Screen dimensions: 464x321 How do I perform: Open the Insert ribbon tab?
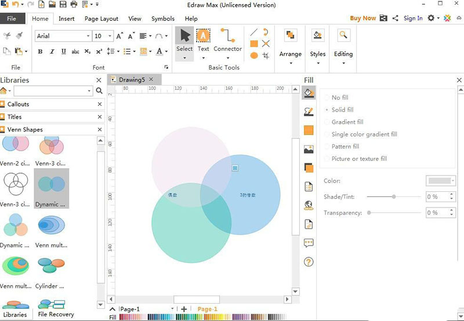67,19
